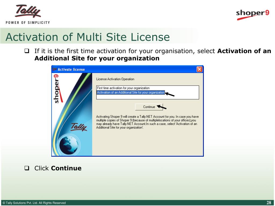
Task: Click the Tally Solutions copyright footer text
Action: click(x=34, y=203)
